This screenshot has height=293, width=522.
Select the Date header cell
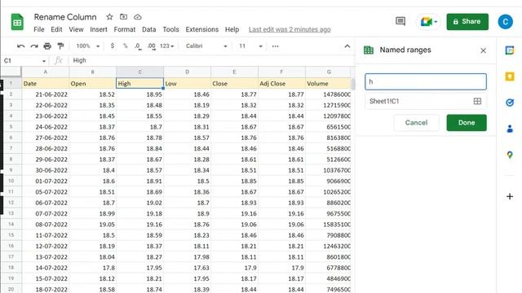[x=46, y=83]
